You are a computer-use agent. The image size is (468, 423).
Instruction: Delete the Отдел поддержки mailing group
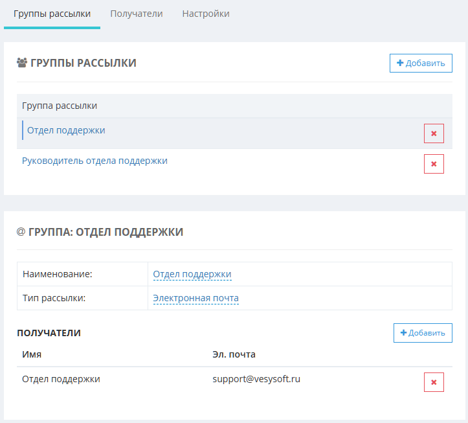pyautogui.click(x=434, y=133)
